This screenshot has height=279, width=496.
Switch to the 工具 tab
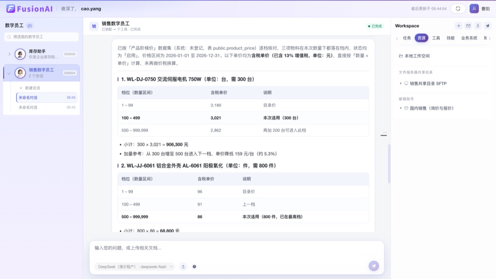coord(436,38)
